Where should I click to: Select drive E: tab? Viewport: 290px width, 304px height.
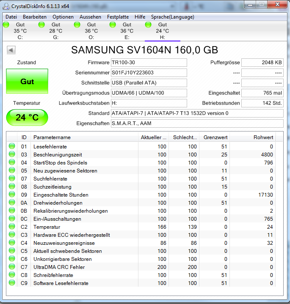(x=127, y=31)
